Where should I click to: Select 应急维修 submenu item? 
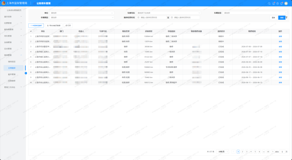tap(12, 81)
